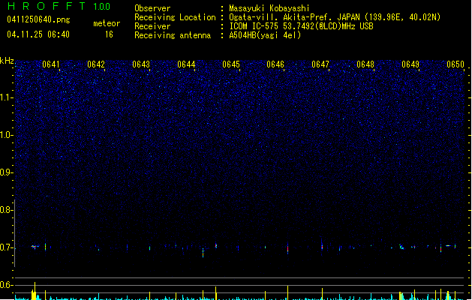The width and height of the screenshot is (472, 300).
Task: Click the 0641 time marker
Action: coord(51,64)
